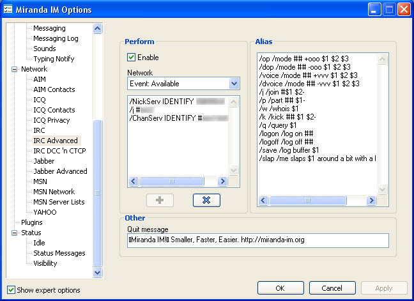414x301 pixels.
Task: Click the Perform list horizontal scrollbar thumb
Action: [172, 181]
